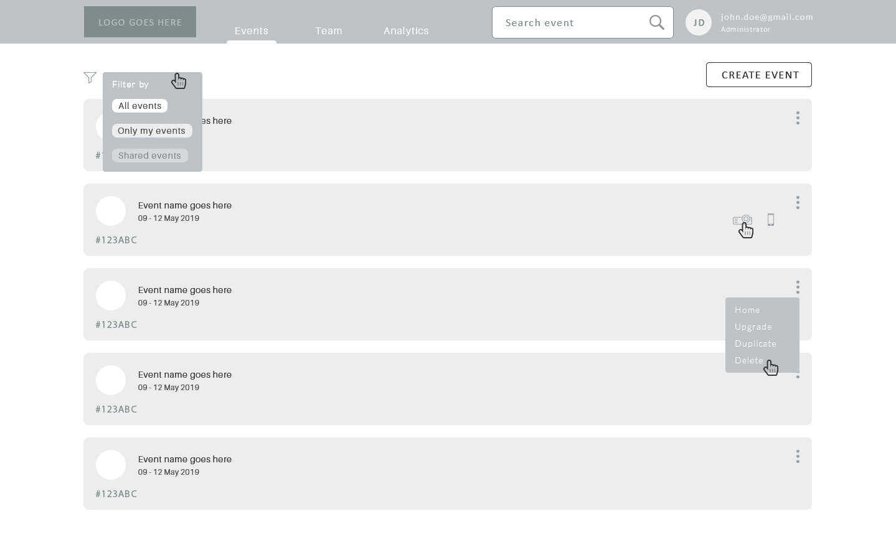Click the second event's round thumbnail
The image size is (896, 560).
(x=111, y=211)
